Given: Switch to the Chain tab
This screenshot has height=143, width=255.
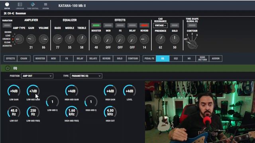Looking at the screenshot, I should (24, 58).
